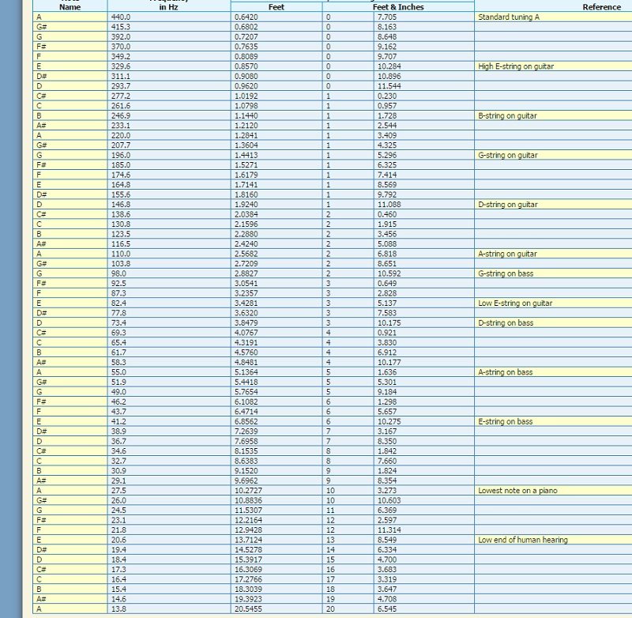Click the 196.0 frequency cell

pyautogui.click(x=169, y=155)
